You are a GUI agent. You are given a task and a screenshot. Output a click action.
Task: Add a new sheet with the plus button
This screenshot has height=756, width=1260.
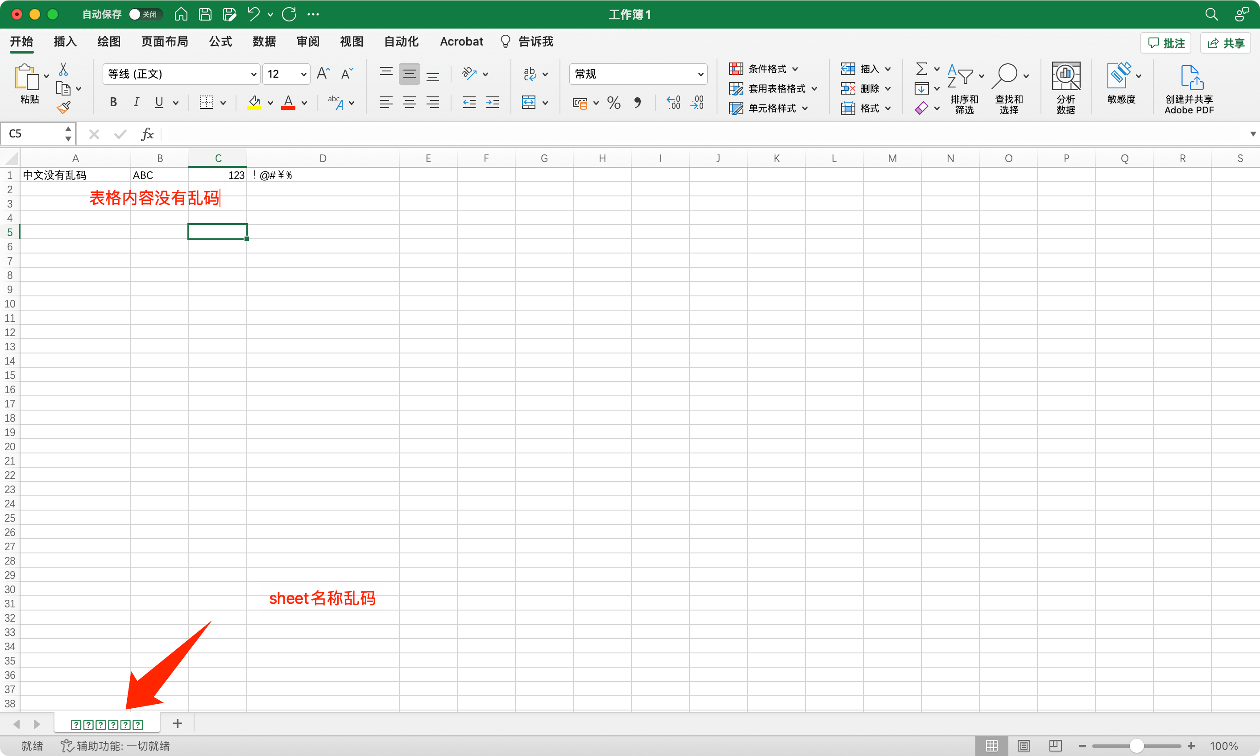click(177, 723)
